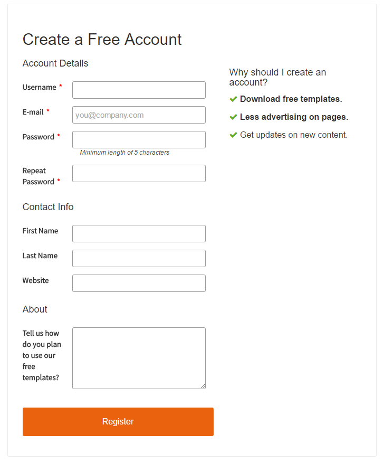The image size is (384, 463).
Task: Click the Download free templates text
Action: point(291,99)
